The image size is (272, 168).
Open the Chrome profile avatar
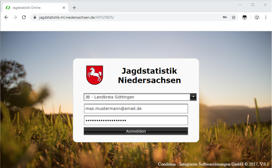pos(257,17)
